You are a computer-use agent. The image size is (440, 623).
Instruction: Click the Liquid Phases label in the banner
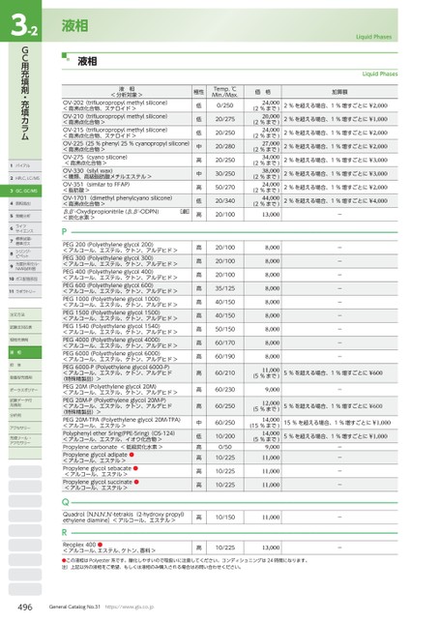click(x=373, y=37)
